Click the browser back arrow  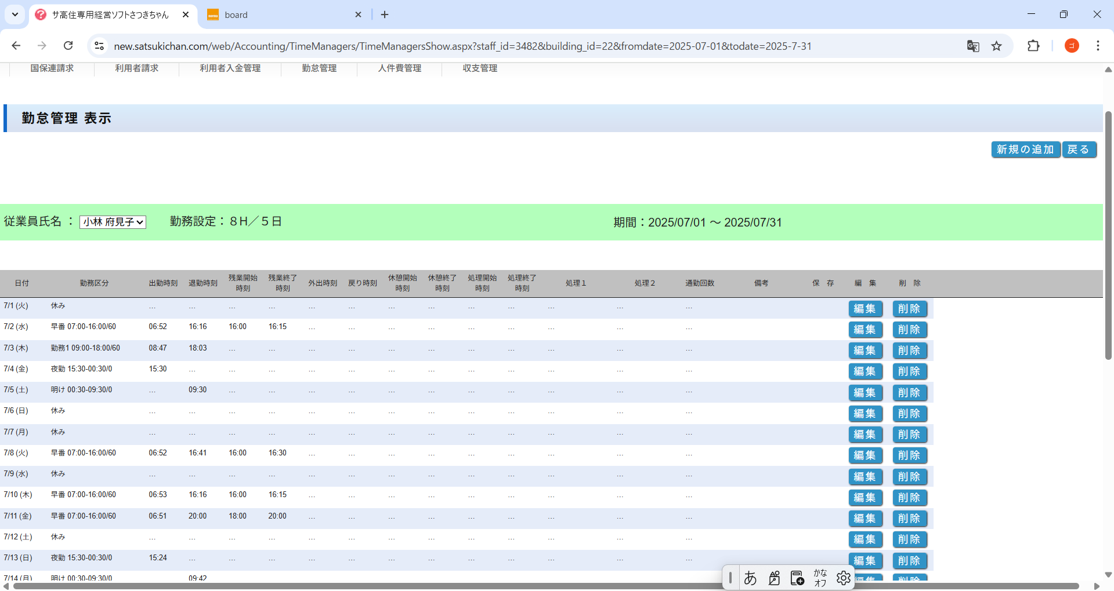[x=16, y=46]
